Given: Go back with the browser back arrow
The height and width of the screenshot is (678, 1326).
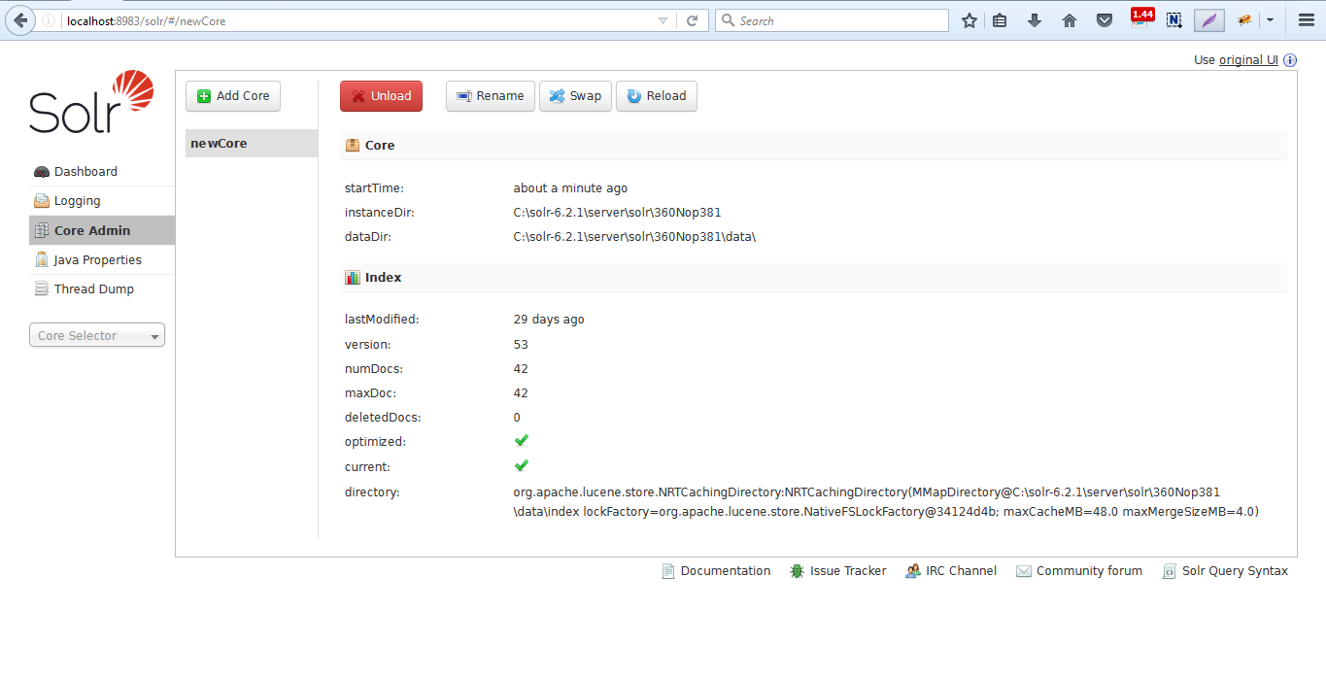Looking at the screenshot, I should [19, 20].
